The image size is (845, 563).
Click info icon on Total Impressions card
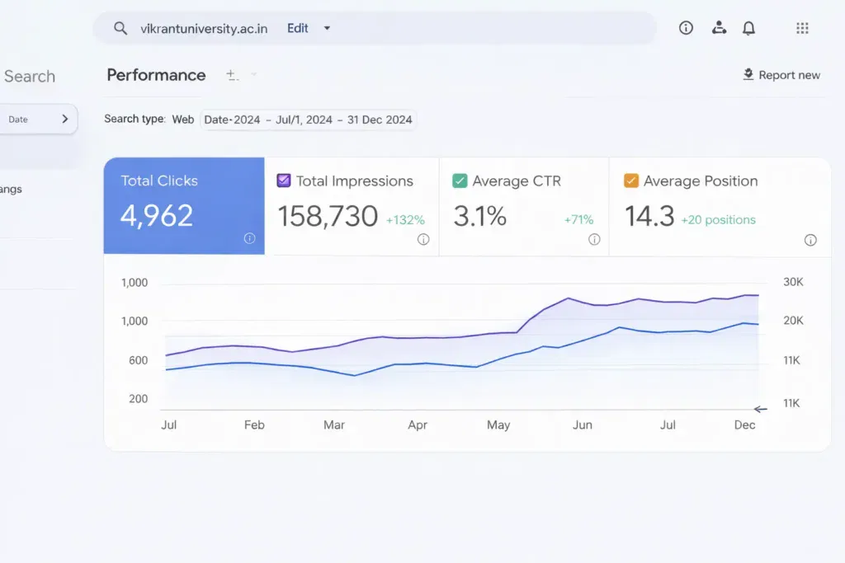423,239
